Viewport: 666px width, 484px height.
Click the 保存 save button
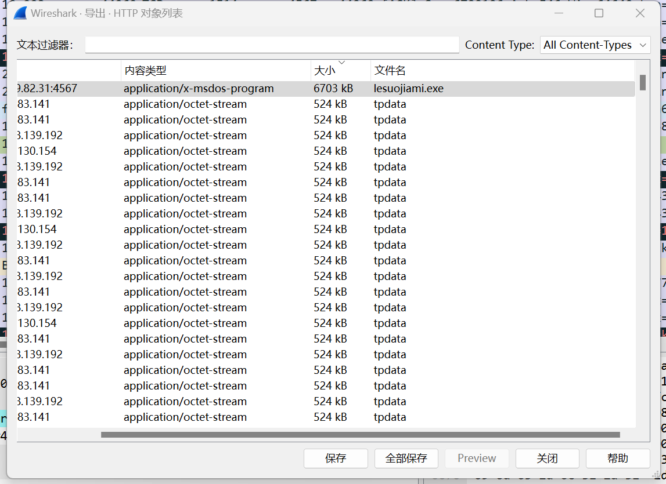pyautogui.click(x=336, y=458)
